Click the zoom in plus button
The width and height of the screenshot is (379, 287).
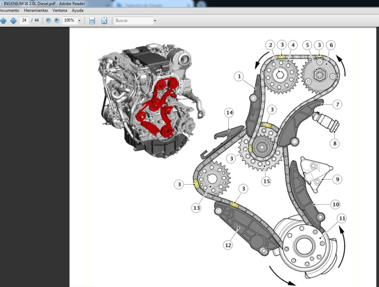(57, 20)
